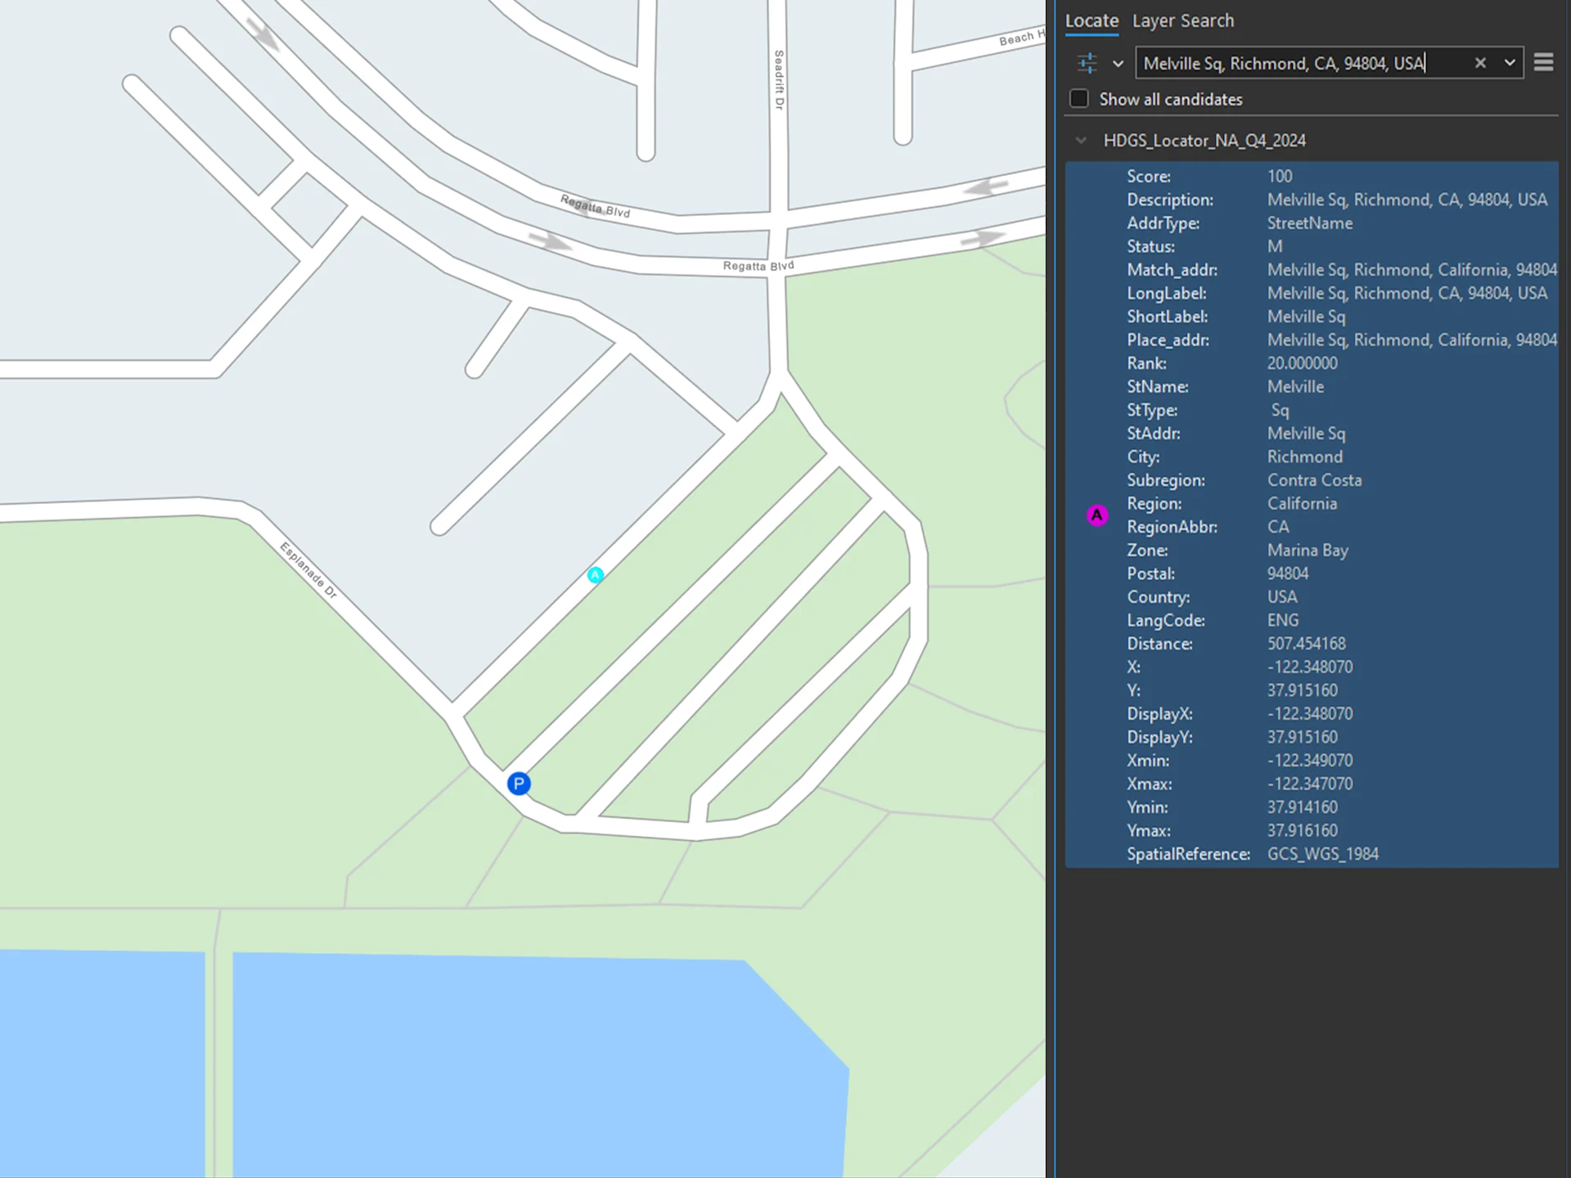This screenshot has height=1178, width=1571.
Task: Toggle the Show all candidates checkbox off
Action: pos(1079,98)
